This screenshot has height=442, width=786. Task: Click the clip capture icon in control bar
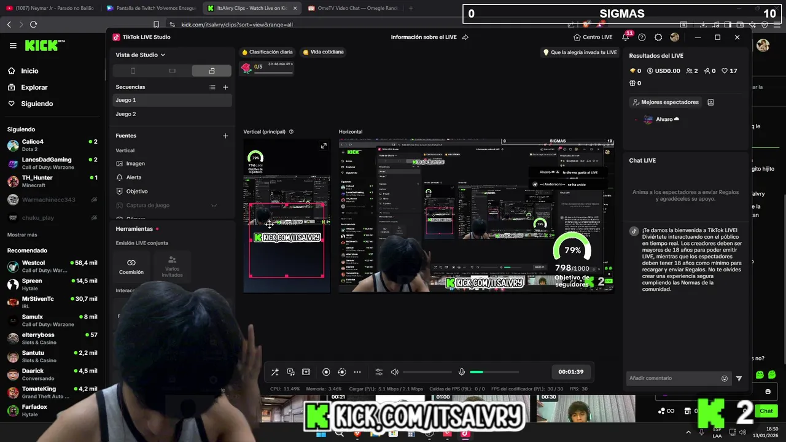pyautogui.click(x=306, y=372)
